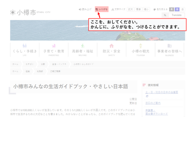
Task: Click the 生活・インフラ breadcrumb
Action: pos(59,64)
